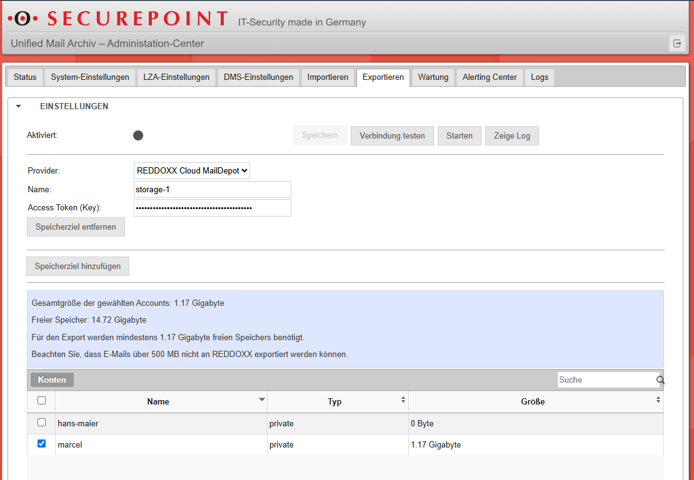
Task: Toggle the Aktiviert status switch
Action: pos(138,135)
